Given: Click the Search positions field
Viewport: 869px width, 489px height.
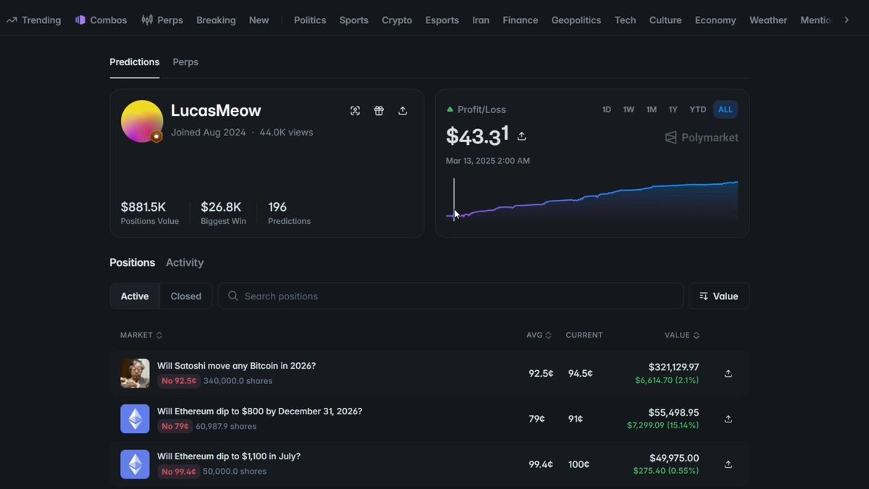Looking at the screenshot, I should pos(450,296).
